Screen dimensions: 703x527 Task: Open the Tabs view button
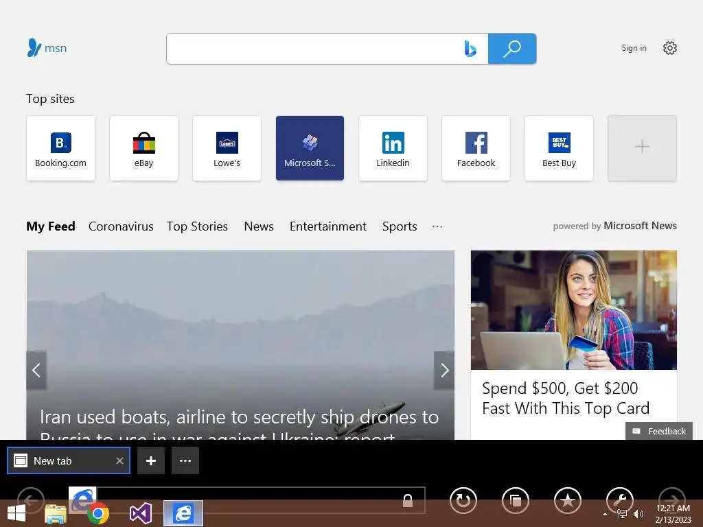pyautogui.click(x=515, y=500)
